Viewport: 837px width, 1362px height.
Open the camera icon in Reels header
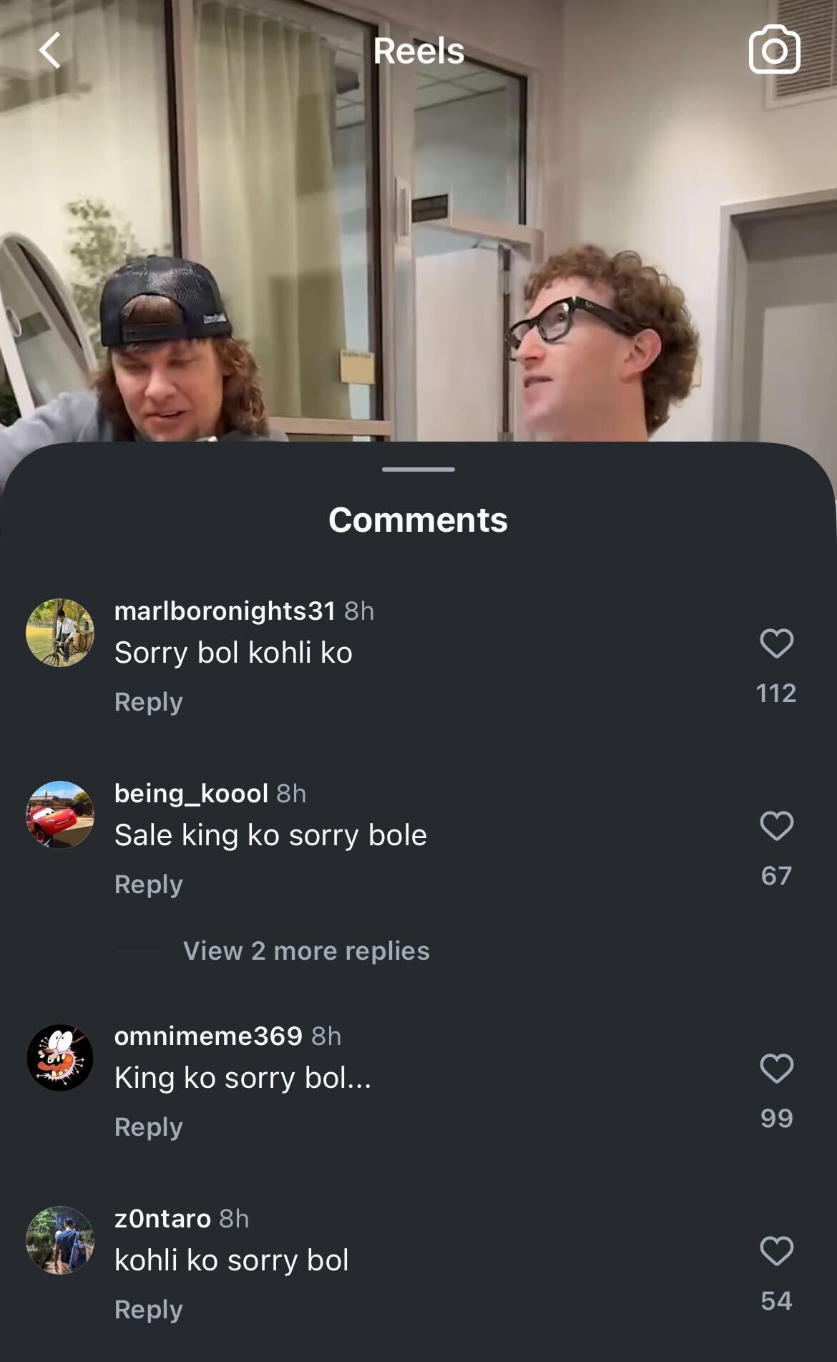pyautogui.click(x=774, y=50)
